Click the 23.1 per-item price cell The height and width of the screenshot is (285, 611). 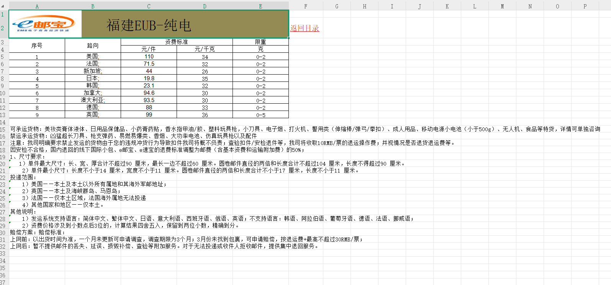(x=149, y=86)
